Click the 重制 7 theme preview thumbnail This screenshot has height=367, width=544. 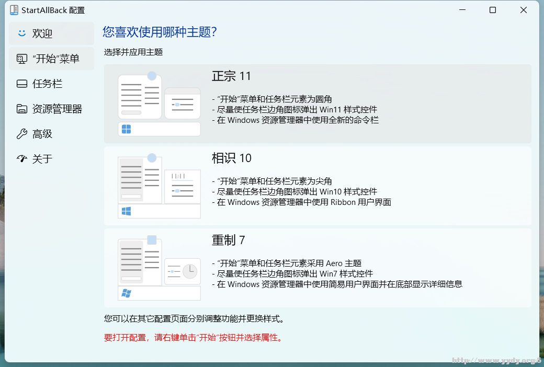(159, 268)
